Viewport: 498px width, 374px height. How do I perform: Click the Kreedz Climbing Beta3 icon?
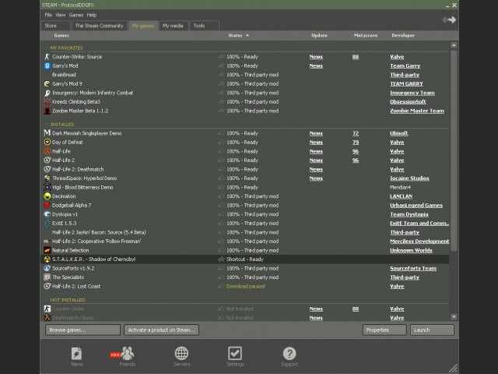[47, 102]
